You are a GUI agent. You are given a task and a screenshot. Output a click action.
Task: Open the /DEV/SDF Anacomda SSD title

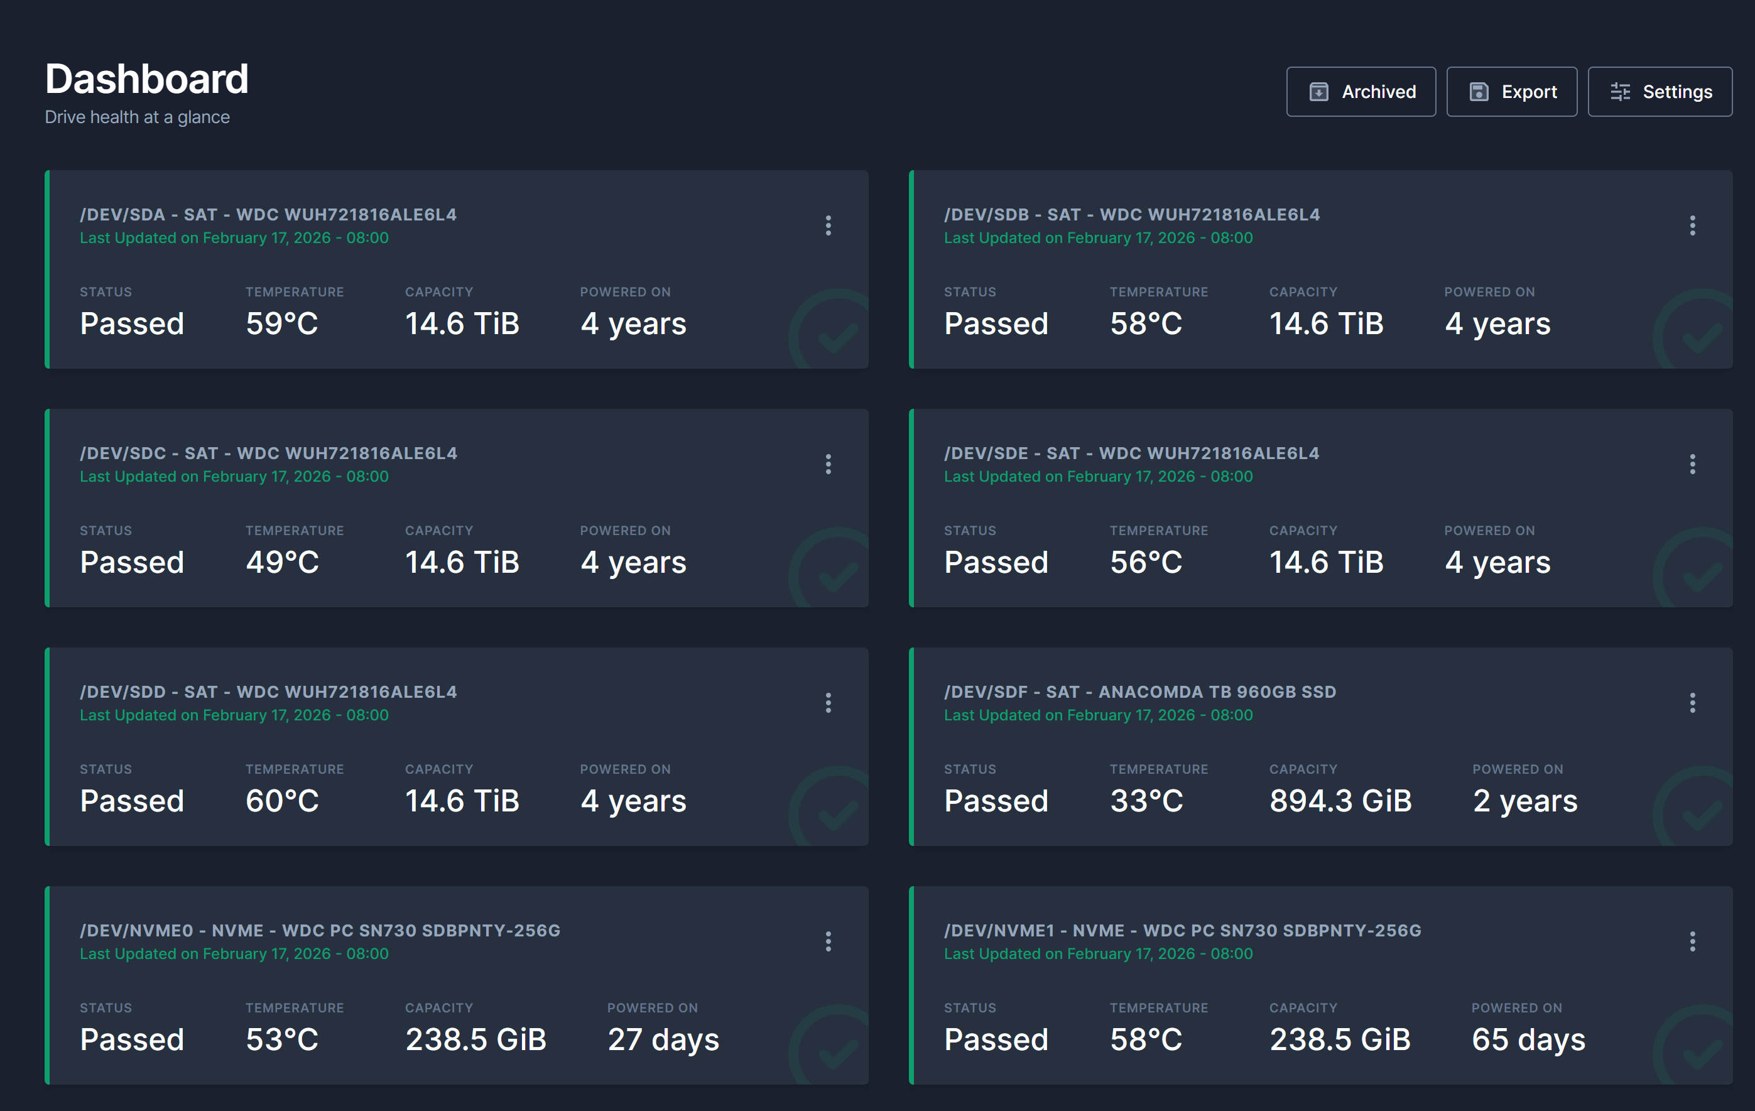[1139, 692]
